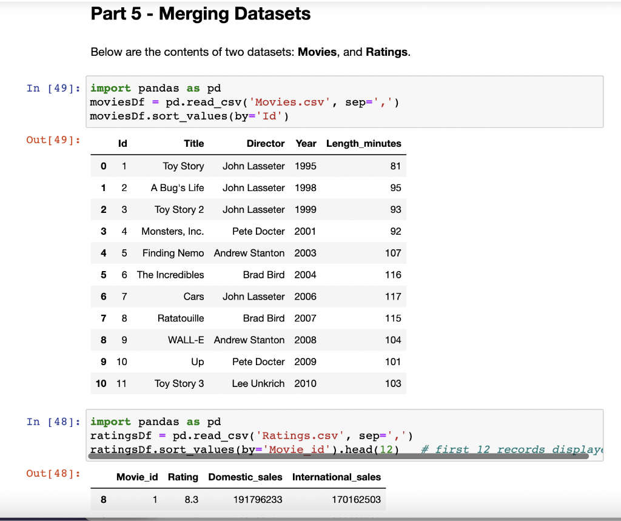Click the 'Title' column header
The width and height of the screenshot is (621, 521).
coord(193,143)
